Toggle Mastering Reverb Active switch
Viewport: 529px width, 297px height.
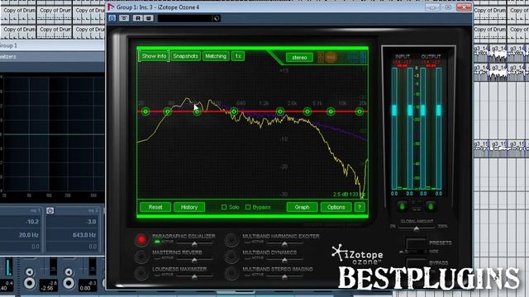coord(157,258)
